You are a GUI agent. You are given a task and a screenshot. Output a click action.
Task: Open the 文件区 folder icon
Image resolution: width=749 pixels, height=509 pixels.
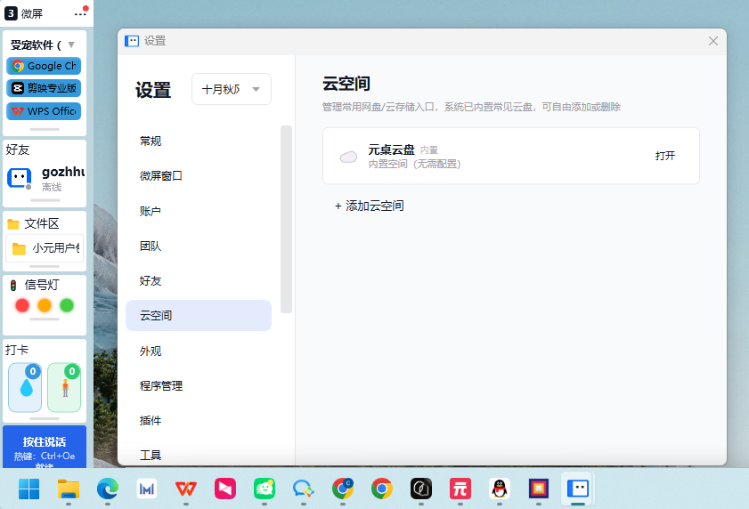tap(13, 224)
